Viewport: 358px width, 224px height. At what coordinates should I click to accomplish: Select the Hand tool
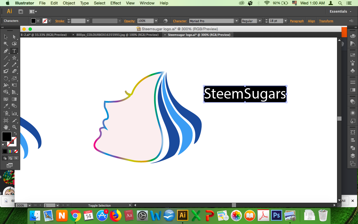tap(6, 127)
